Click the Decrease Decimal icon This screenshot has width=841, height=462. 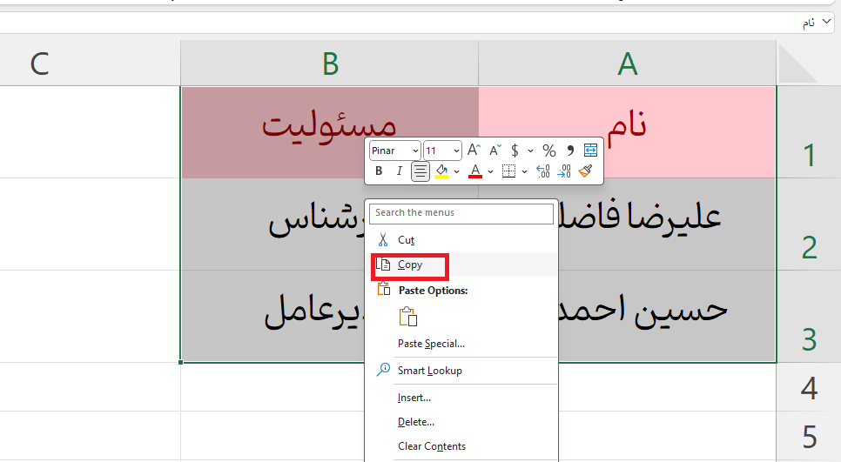(x=563, y=171)
